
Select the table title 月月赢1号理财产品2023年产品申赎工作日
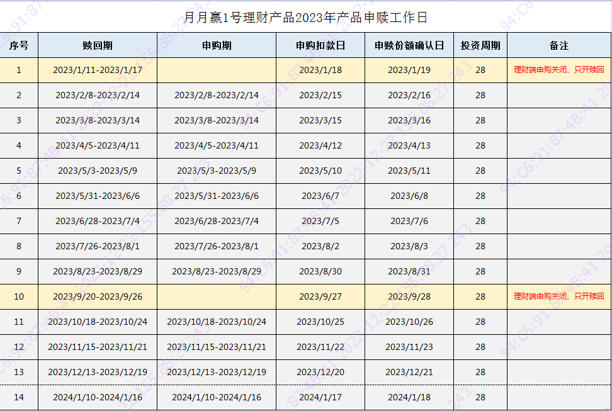pos(305,18)
